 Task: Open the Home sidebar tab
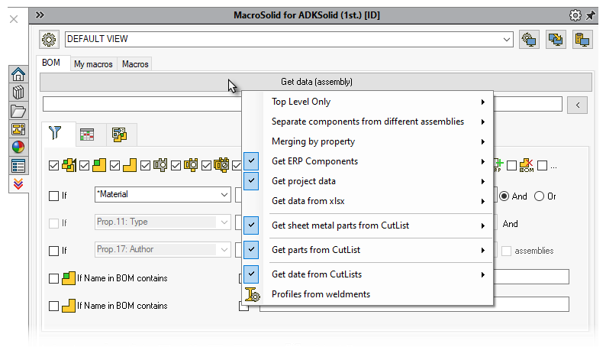tap(18, 74)
